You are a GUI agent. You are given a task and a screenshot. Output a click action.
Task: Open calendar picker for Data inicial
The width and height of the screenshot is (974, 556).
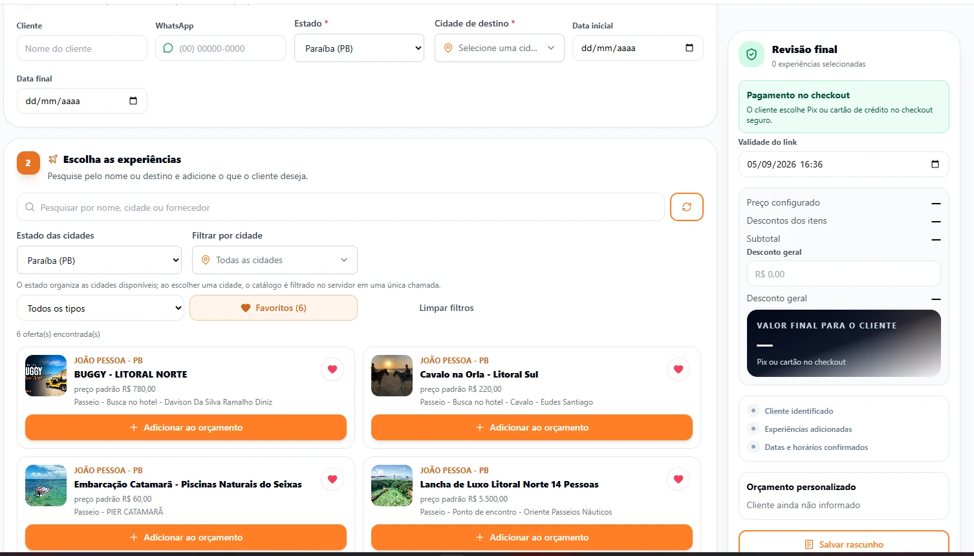pyautogui.click(x=689, y=48)
